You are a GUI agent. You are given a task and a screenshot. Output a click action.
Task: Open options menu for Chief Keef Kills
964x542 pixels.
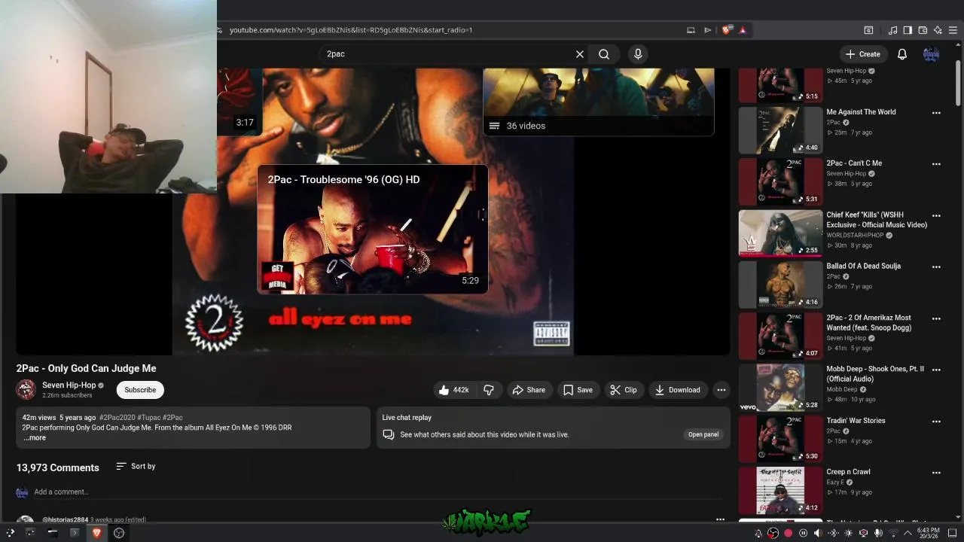tap(936, 215)
